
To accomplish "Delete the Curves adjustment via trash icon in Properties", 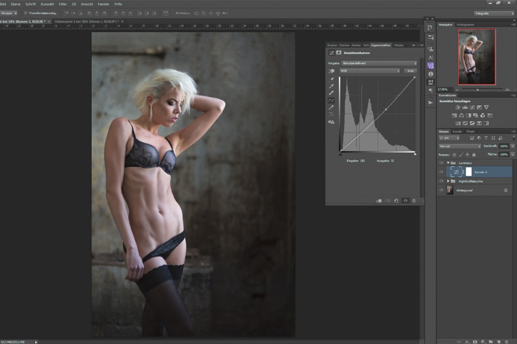I will coord(414,200).
